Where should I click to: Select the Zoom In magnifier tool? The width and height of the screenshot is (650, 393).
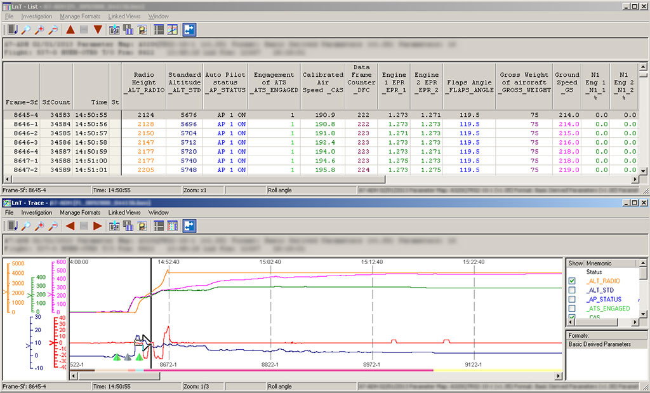(39, 29)
